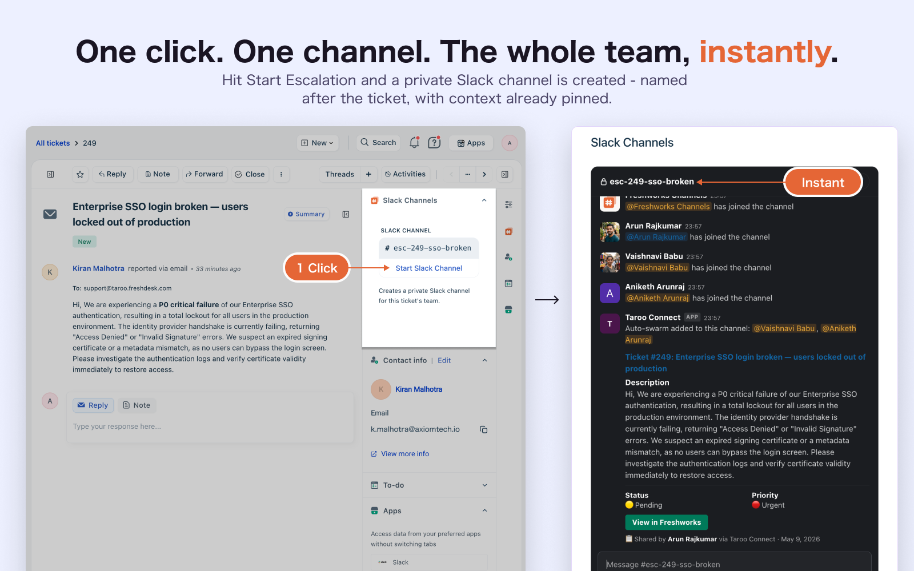
Task: Open Kiran Malhotra's contact link in sidebar
Action: 419,389
